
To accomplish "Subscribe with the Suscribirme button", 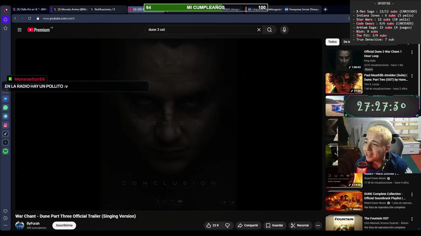I will 64,226.
